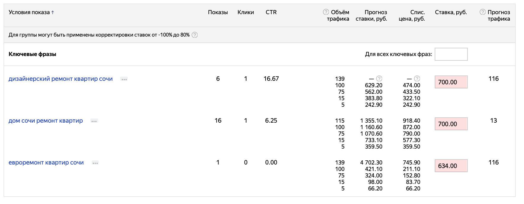Focus the bid field for all keyword phrases
Screen dimensions: 524x204
[451, 54]
